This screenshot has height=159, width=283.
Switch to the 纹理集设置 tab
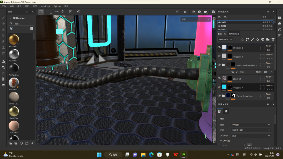point(234,34)
